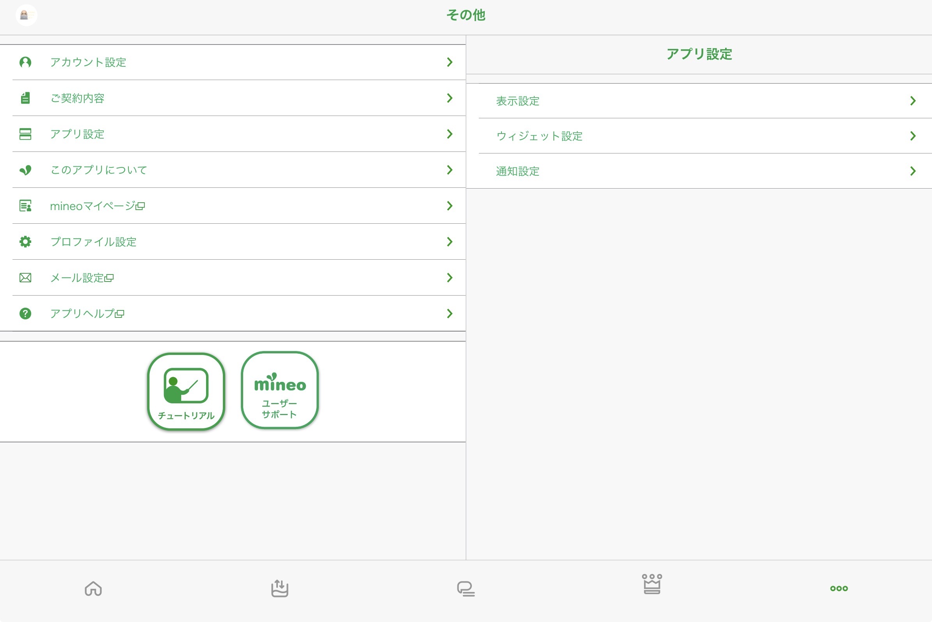Tap the gear icon for プロファイル設定
The image size is (932, 622).
(x=25, y=242)
